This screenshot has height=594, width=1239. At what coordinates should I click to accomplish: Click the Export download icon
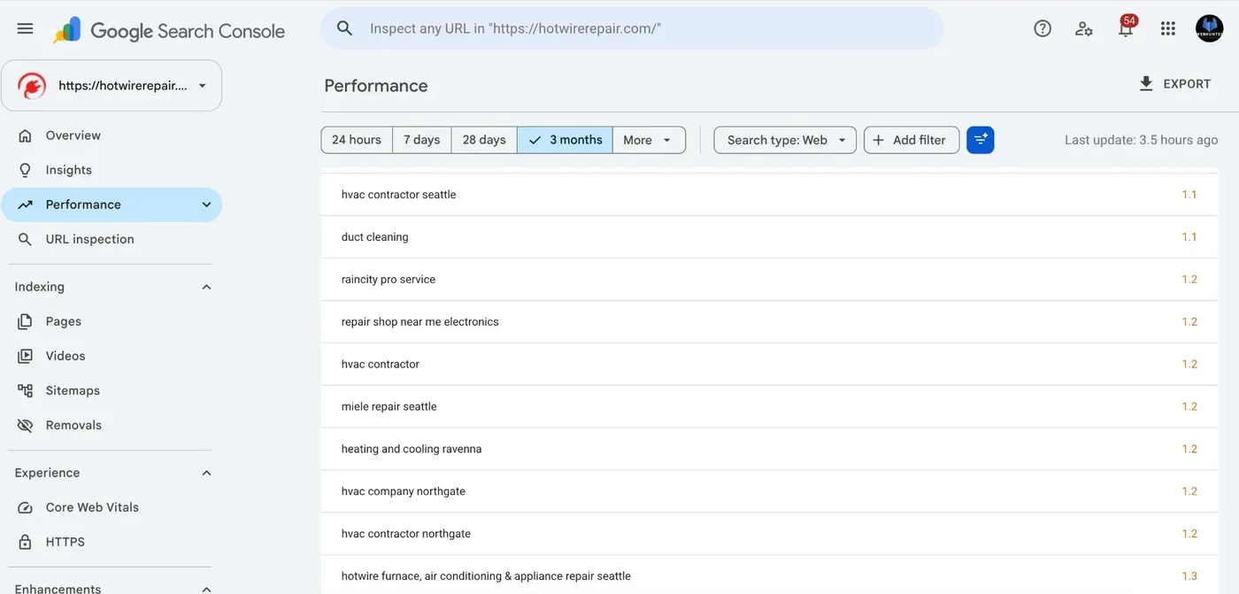(1146, 84)
